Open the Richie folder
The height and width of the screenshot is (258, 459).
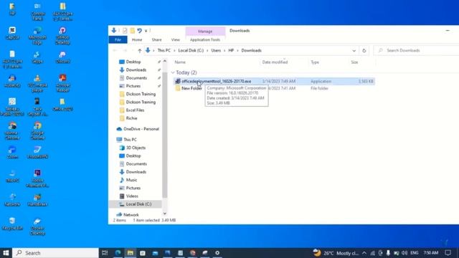131,118
